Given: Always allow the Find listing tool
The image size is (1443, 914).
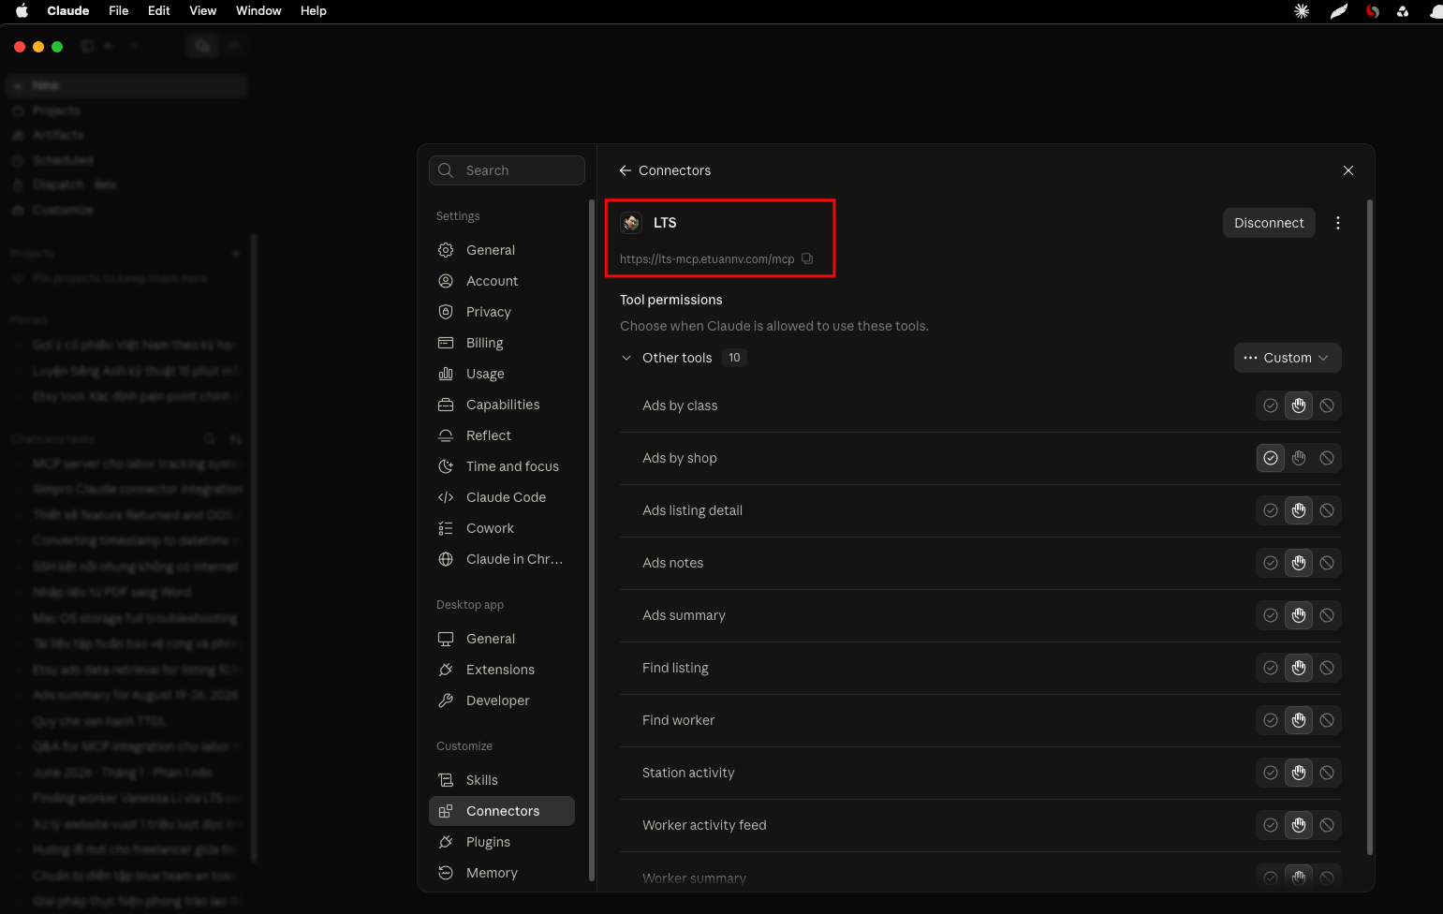Looking at the screenshot, I should coord(1271,668).
